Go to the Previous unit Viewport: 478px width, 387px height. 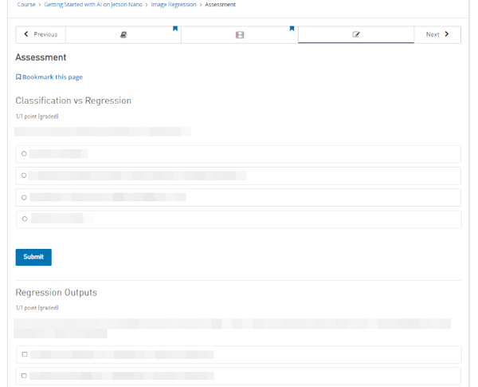(41, 34)
